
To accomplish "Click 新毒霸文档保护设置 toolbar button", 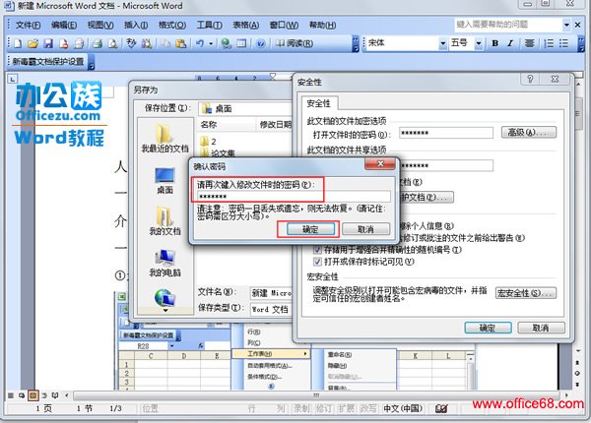I will point(48,62).
